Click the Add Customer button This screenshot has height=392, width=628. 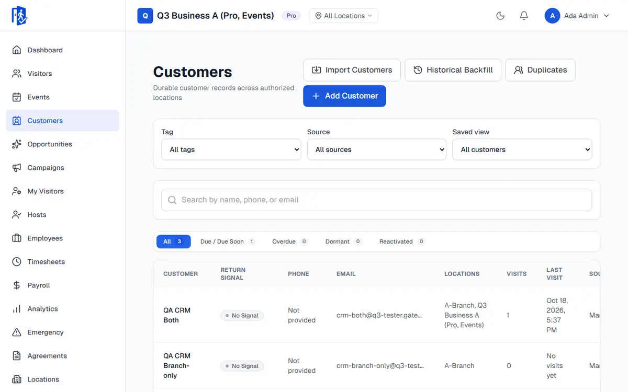(x=344, y=96)
